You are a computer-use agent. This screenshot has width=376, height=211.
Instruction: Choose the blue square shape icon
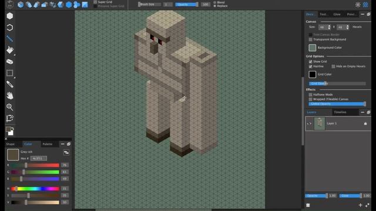(x=85, y=5)
